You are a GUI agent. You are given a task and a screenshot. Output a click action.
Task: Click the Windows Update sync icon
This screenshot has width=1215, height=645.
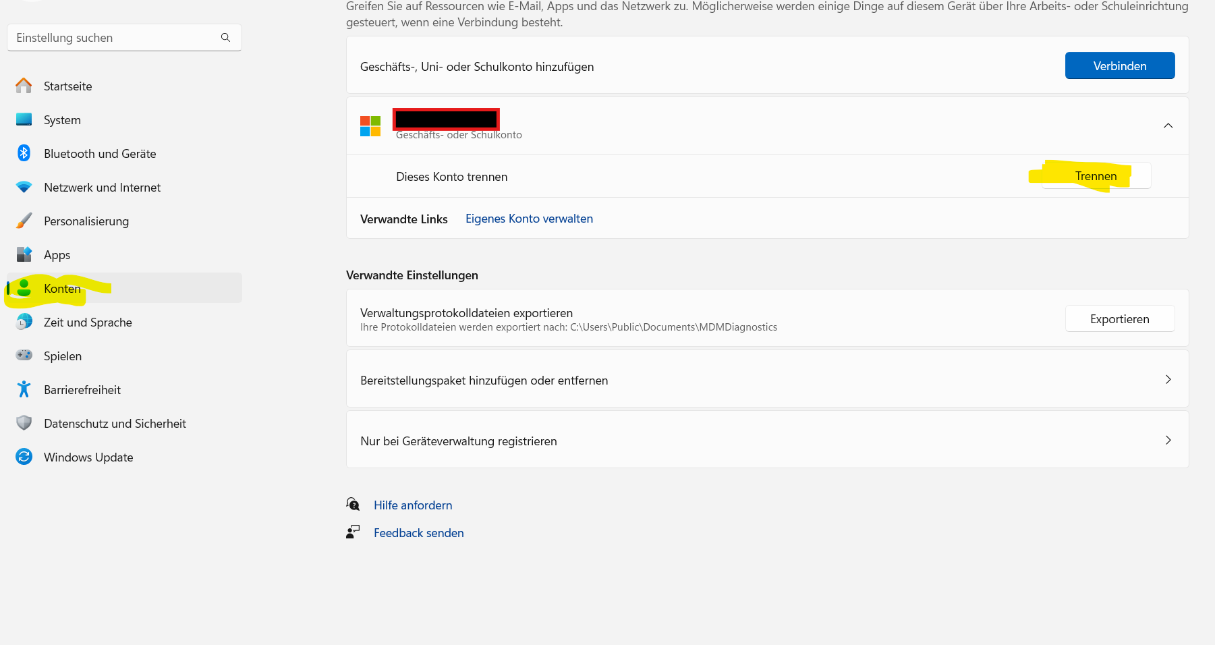pyautogui.click(x=24, y=457)
